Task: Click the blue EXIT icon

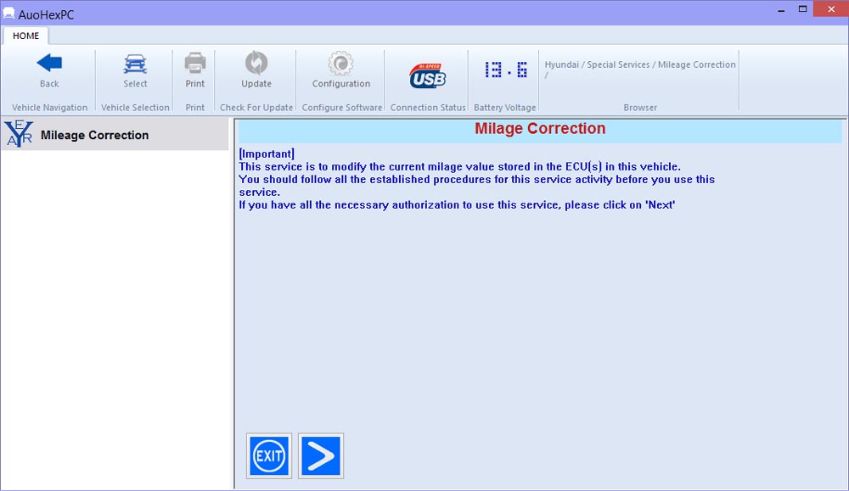Action: click(x=269, y=456)
